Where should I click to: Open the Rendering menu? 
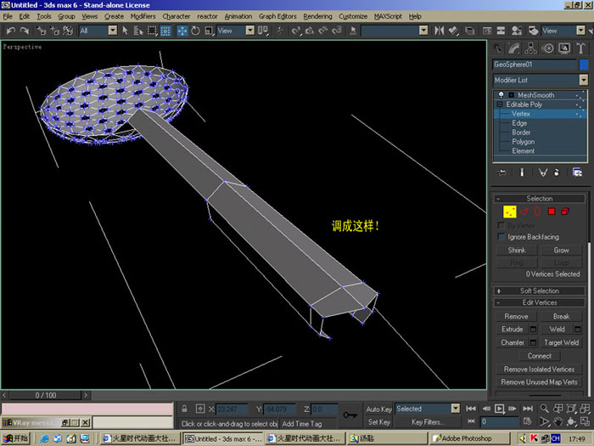[317, 16]
